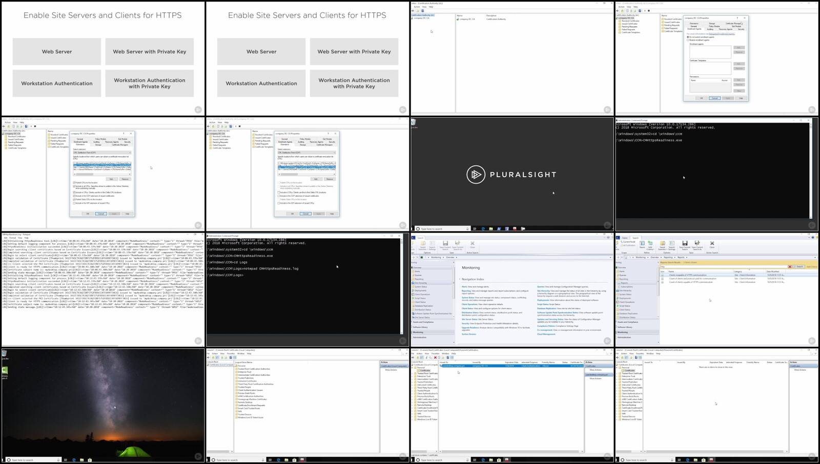Open the Web Server with Private Key thumbnail tile

coord(149,51)
